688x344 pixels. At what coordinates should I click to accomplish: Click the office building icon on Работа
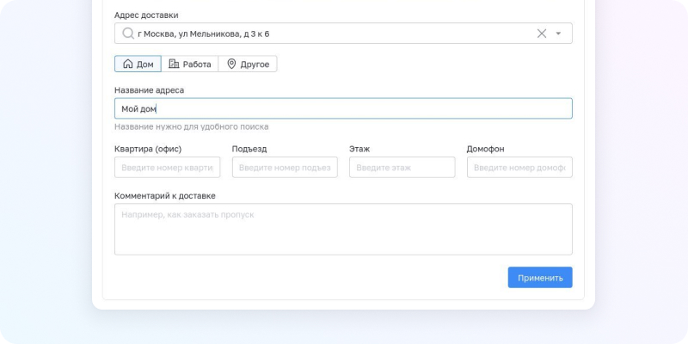(x=174, y=64)
